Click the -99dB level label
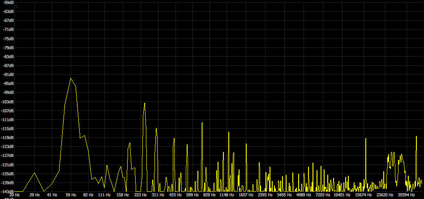 pos(8,93)
